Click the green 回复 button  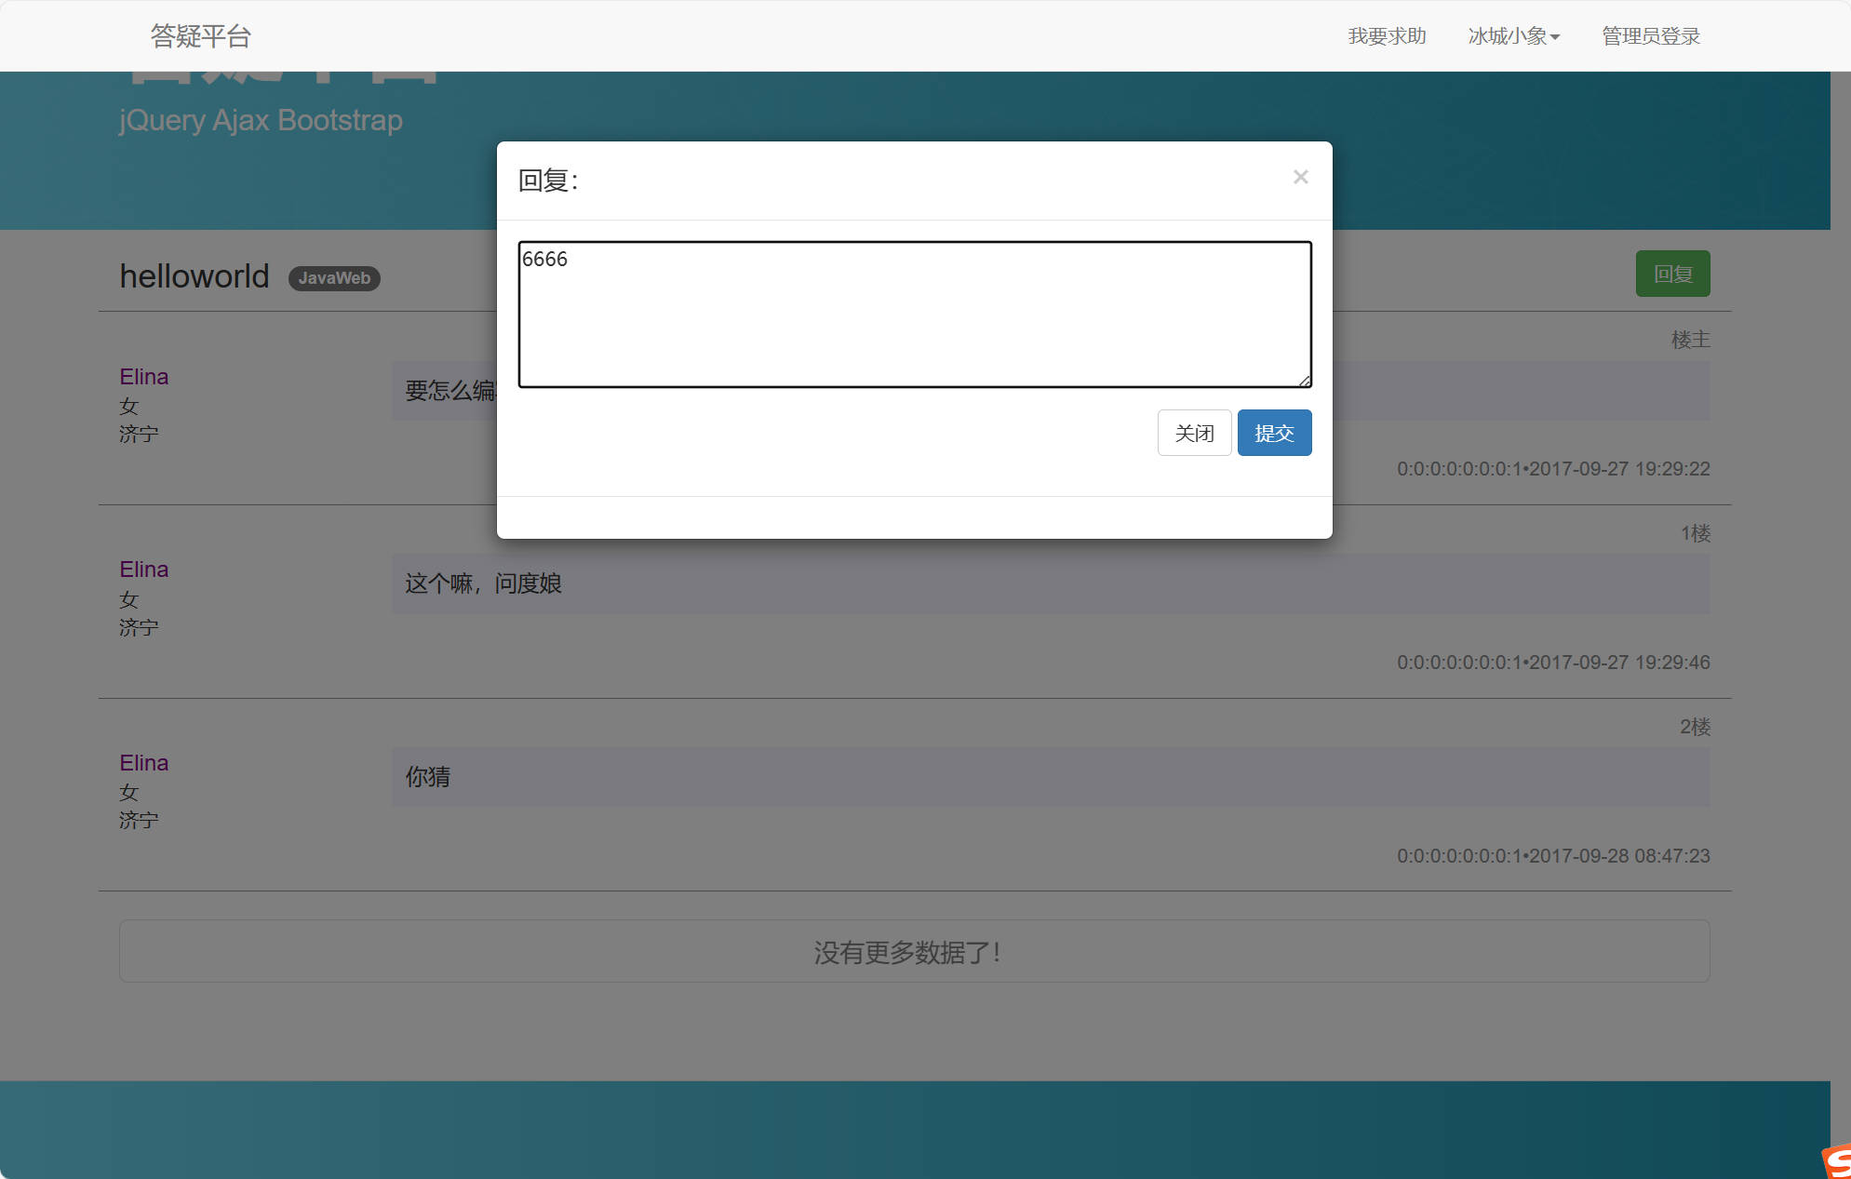pyautogui.click(x=1672, y=273)
